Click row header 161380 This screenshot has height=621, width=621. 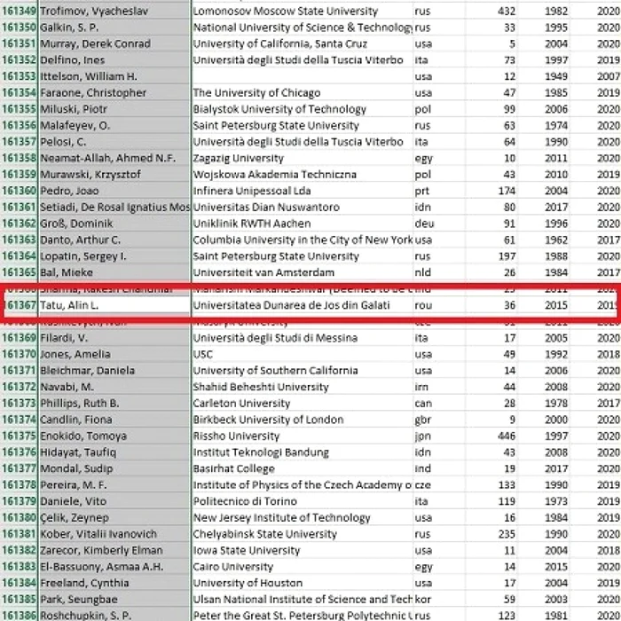pos(19,517)
